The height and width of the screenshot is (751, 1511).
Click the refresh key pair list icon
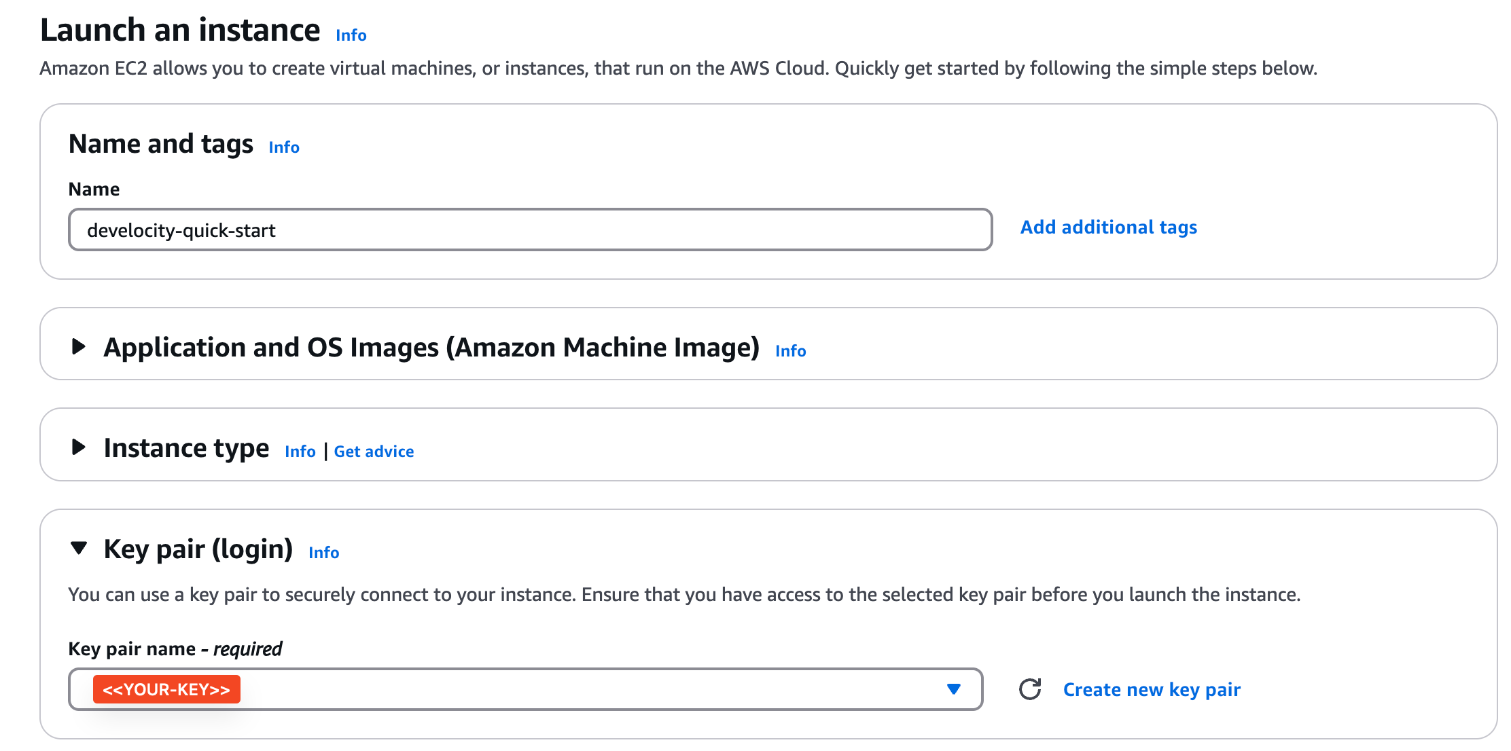click(x=1030, y=689)
